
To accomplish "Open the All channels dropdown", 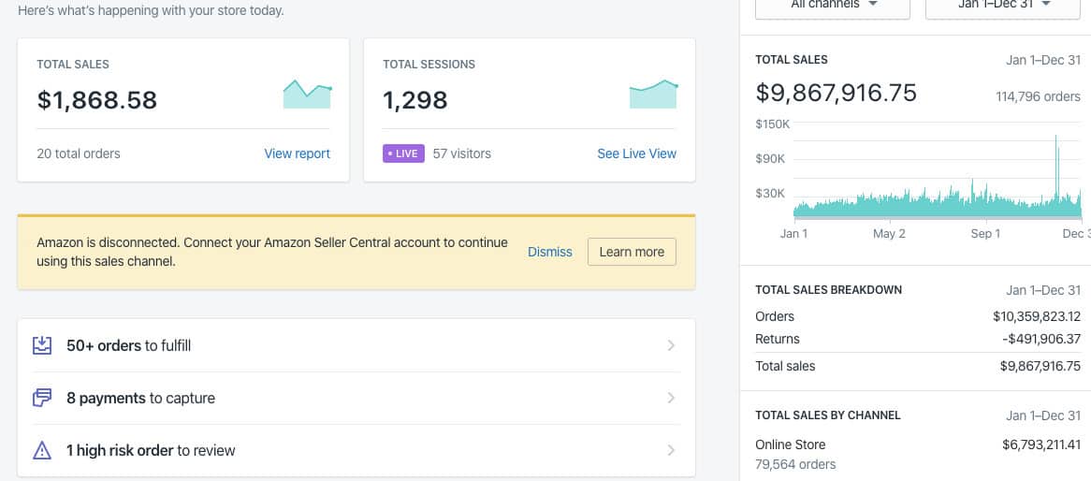I will coord(833,7).
